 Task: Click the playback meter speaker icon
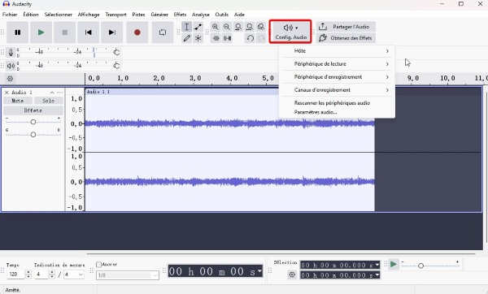[11, 66]
